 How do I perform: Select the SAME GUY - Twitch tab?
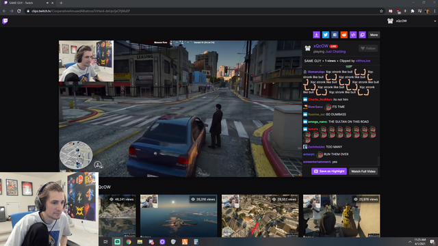tap(28, 3)
